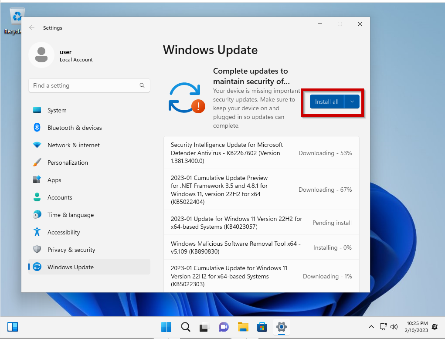Click the search magnifier in Find a setting
This screenshot has height=339, width=445.
coord(142,85)
